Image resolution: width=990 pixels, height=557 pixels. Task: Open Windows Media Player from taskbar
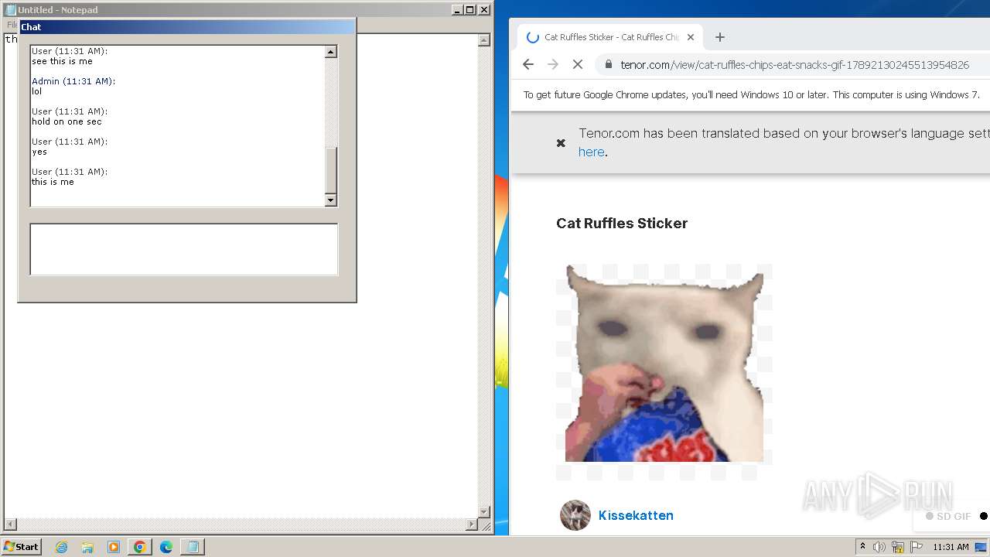coord(114,547)
